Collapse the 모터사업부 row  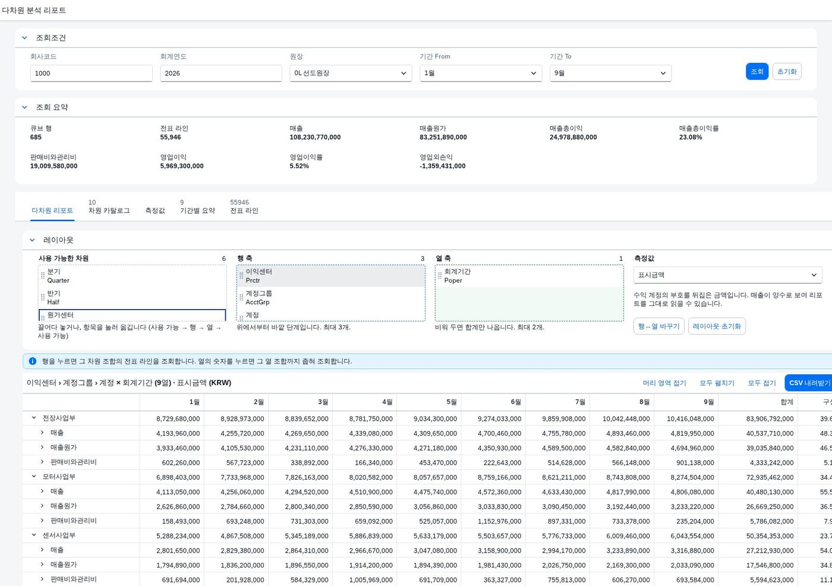(x=34, y=477)
